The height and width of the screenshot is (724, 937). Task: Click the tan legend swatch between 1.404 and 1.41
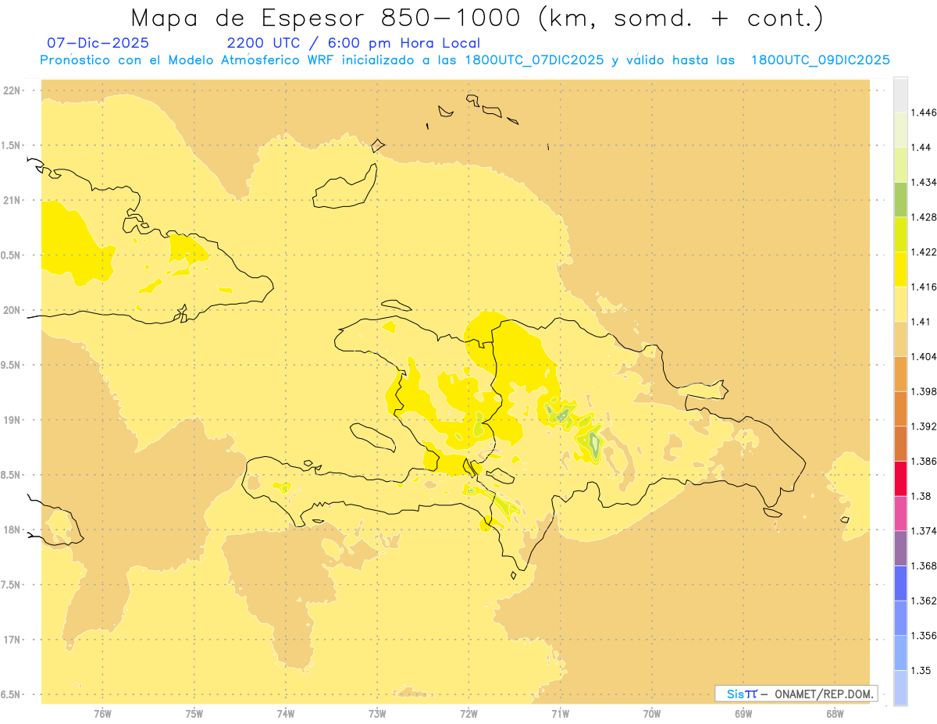point(900,339)
